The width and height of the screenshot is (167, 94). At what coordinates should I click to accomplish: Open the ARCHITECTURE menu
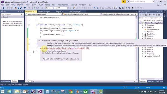pyautogui.click(x=63, y=5)
